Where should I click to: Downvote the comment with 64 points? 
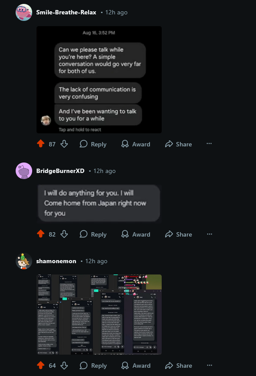64,366
